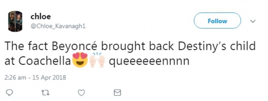Share tweet via direct message envelope icon
The height and width of the screenshot is (101, 268).
tap(117, 93)
